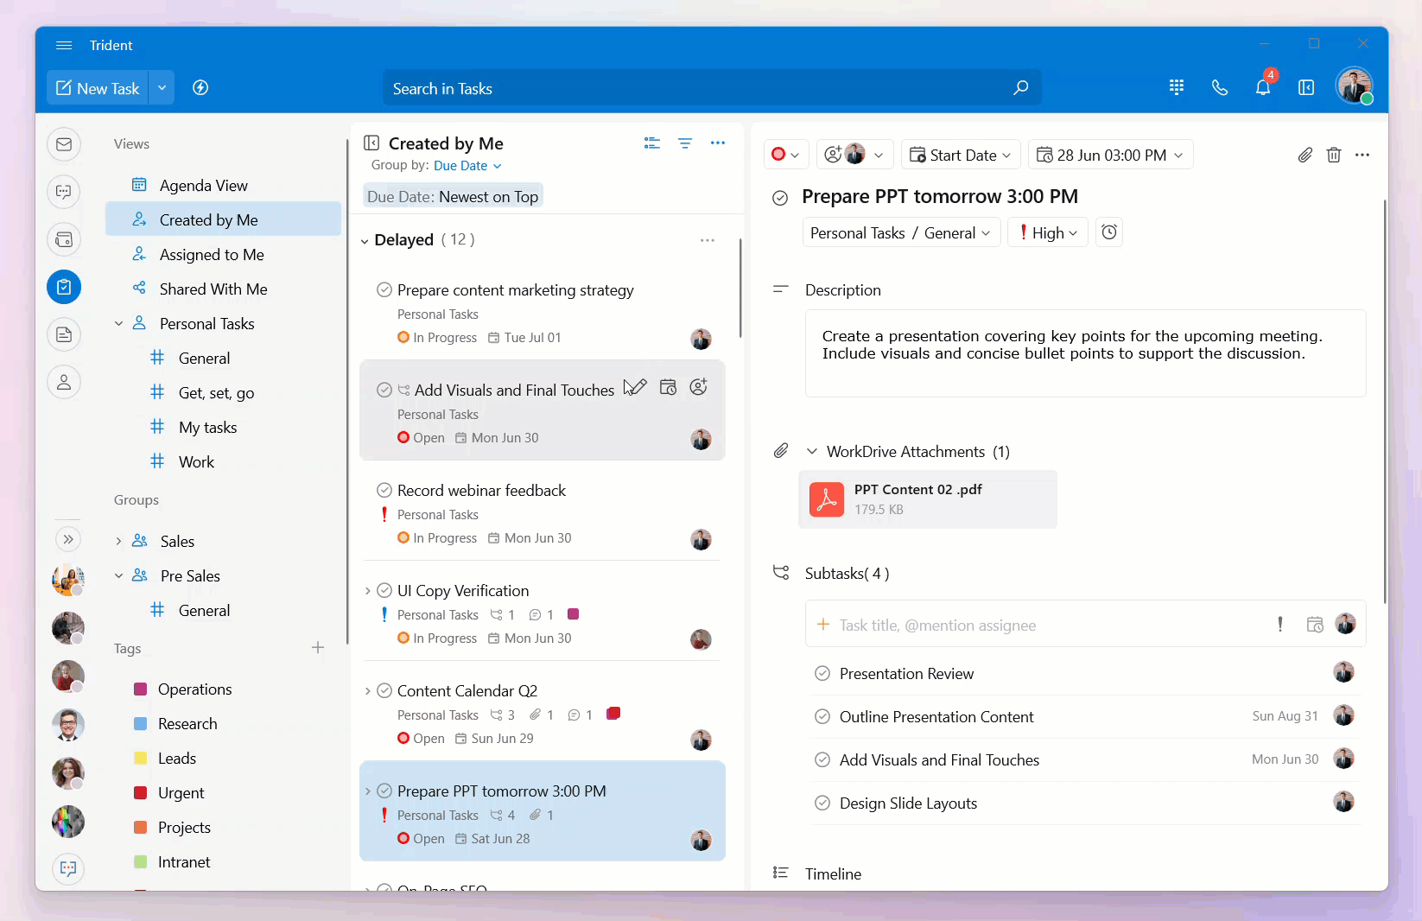Attach a file using the paperclip icon

(x=1305, y=155)
